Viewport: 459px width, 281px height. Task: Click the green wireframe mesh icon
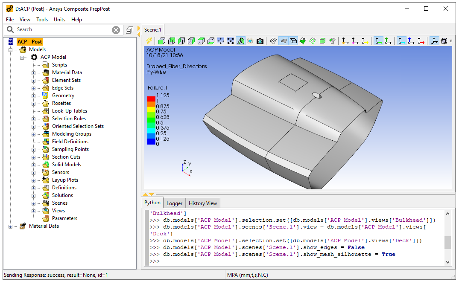click(313, 41)
